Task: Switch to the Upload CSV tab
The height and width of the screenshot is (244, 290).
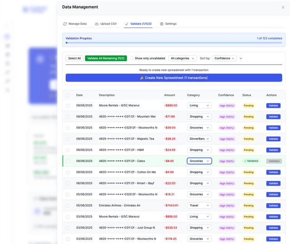Action: pos(105,24)
